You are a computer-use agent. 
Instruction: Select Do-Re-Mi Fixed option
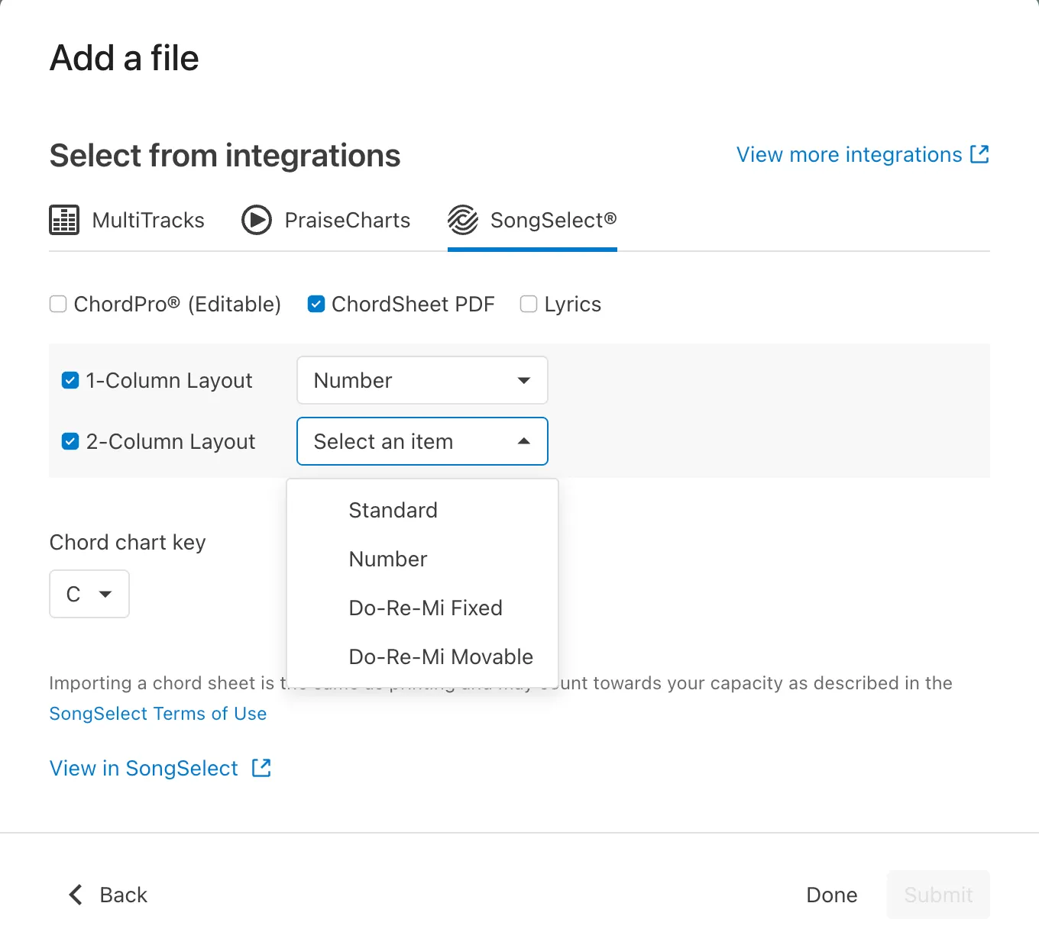tap(425, 608)
